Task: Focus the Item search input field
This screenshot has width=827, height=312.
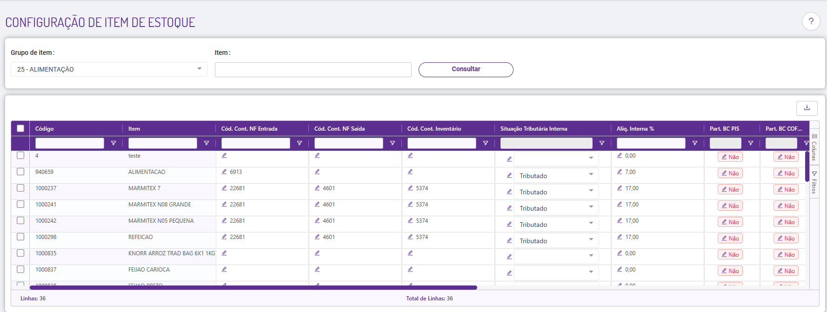Action: (313, 70)
